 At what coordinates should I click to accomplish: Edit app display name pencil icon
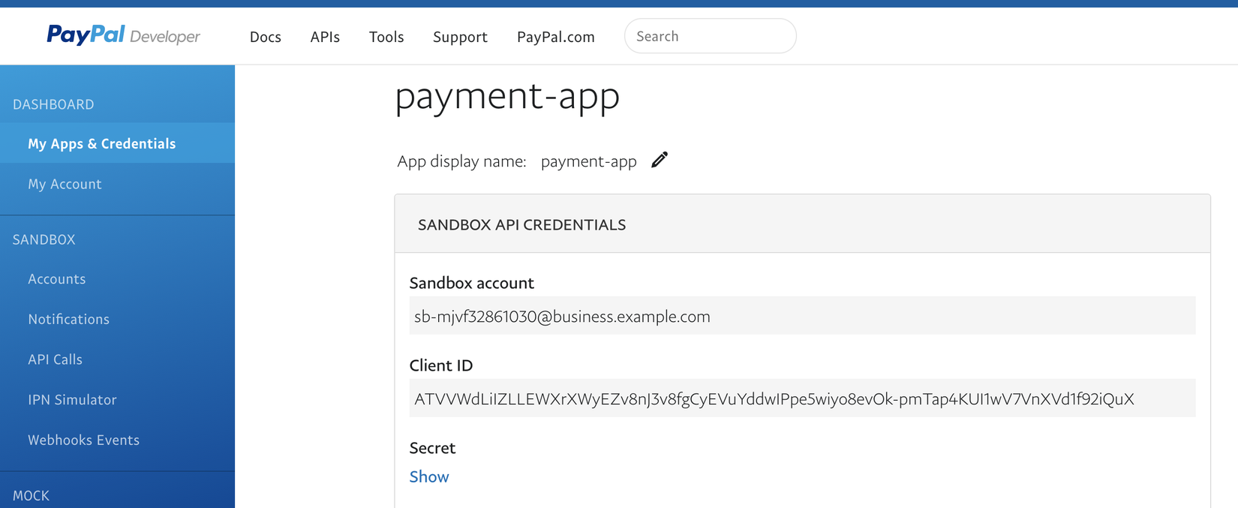pyautogui.click(x=660, y=160)
